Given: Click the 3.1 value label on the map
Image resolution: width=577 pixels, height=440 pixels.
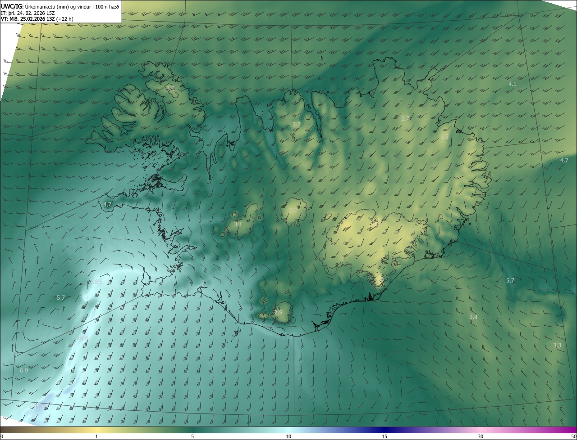Looking at the screenshot, I should [x=238, y=224].
